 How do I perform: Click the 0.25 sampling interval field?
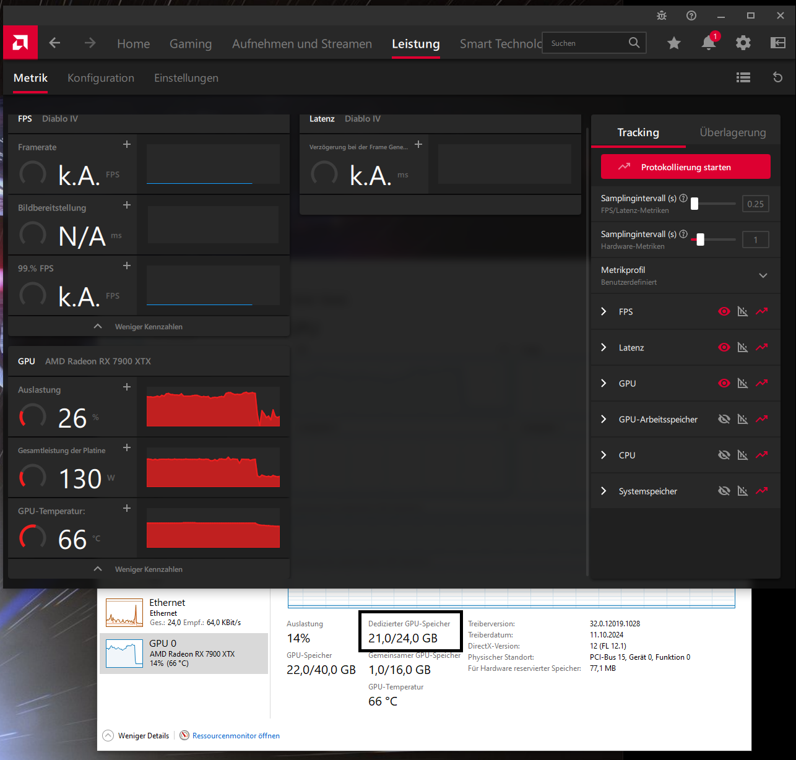point(756,204)
